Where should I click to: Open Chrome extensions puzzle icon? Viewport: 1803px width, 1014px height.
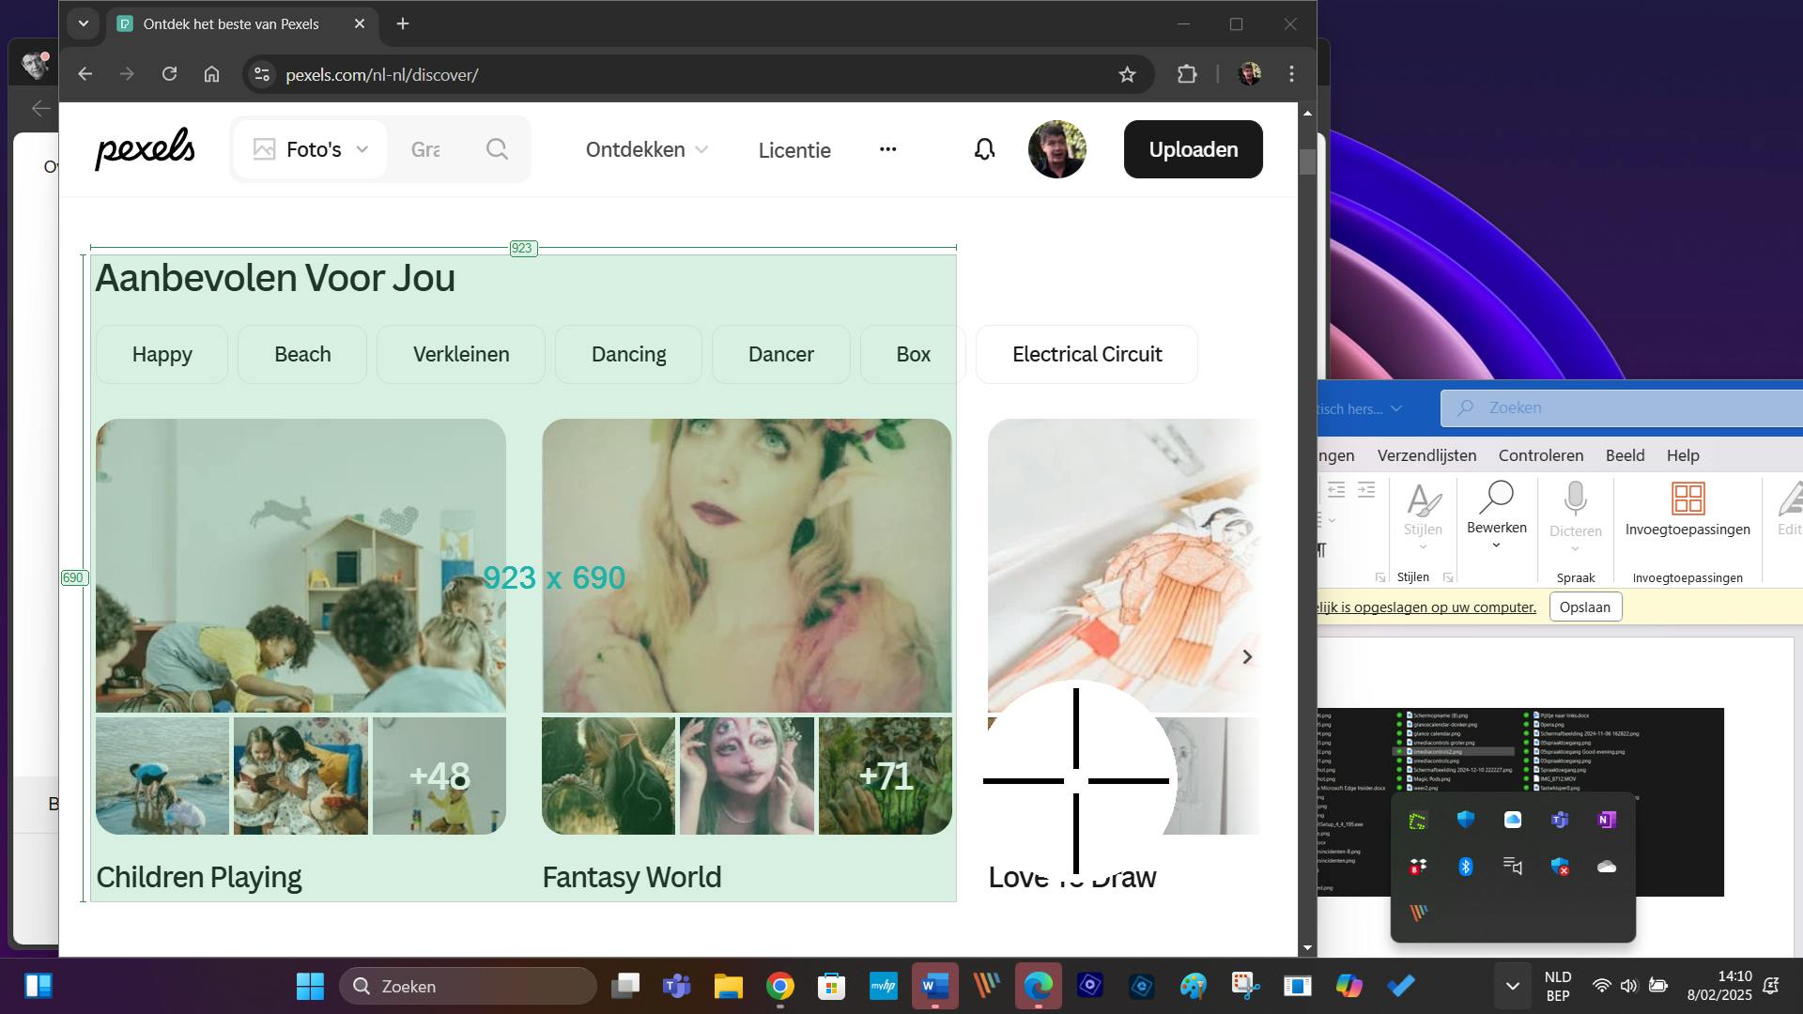coord(1187,74)
